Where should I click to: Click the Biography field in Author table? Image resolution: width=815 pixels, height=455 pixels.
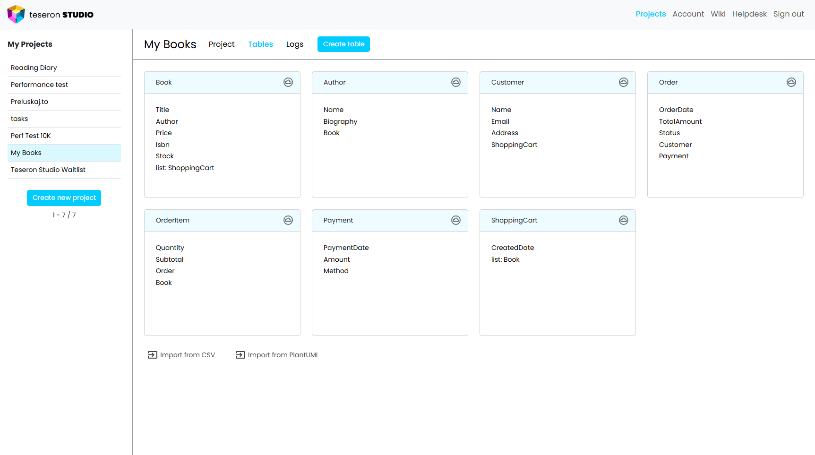click(x=340, y=121)
